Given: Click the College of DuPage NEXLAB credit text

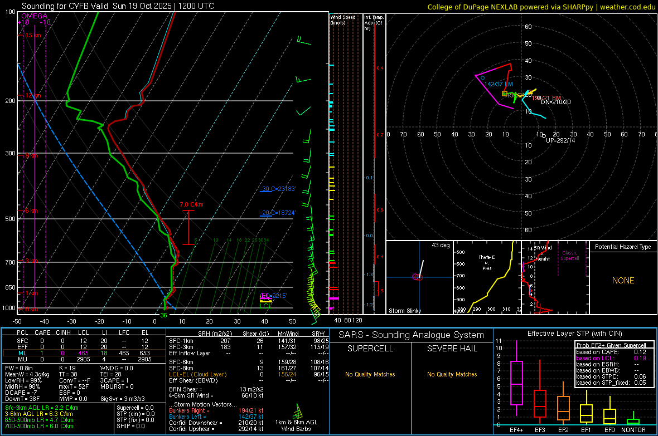Looking at the screenshot, I should [541, 7].
